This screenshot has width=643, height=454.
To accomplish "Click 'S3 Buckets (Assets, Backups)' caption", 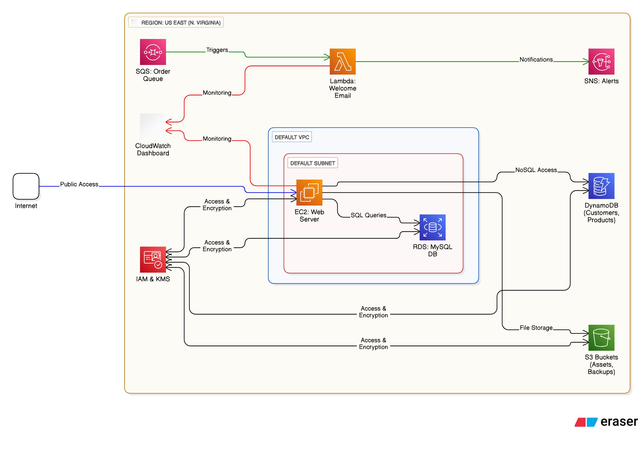I will coord(601,364).
